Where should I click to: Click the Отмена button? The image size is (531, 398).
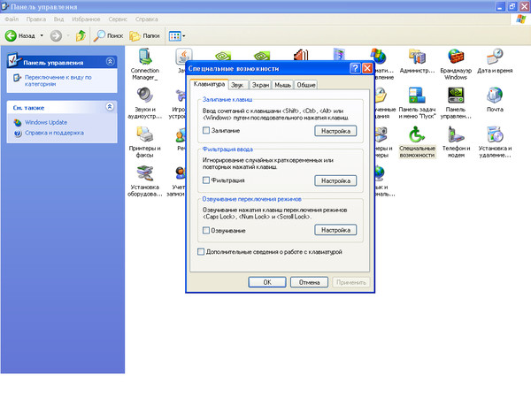pos(309,282)
